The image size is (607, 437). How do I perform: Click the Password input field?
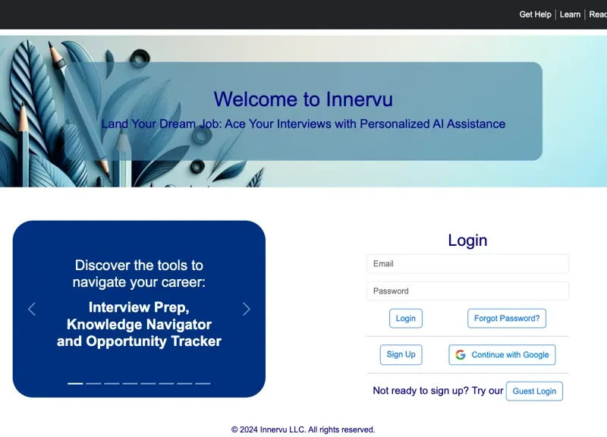pyautogui.click(x=467, y=291)
